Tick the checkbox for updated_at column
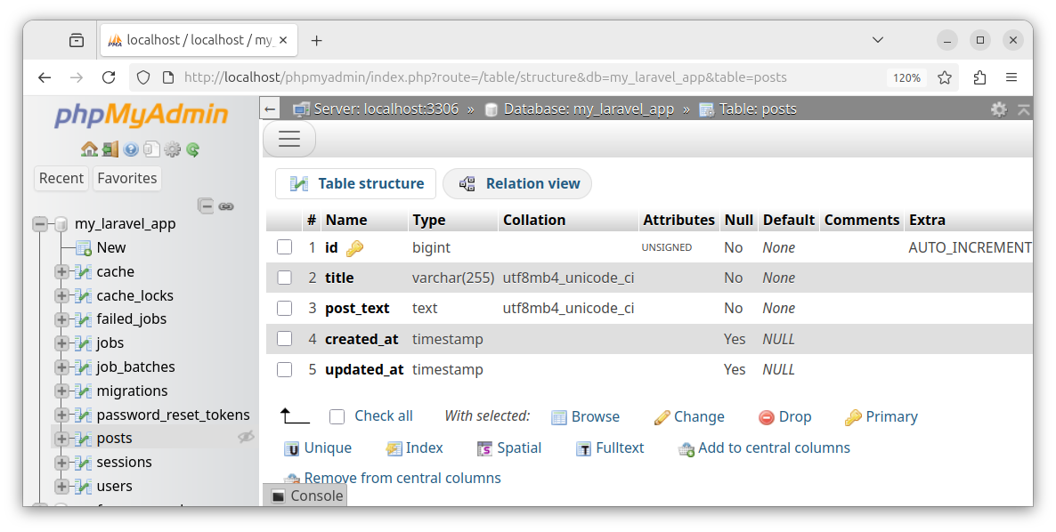This screenshot has width=1056, height=532. pyautogui.click(x=285, y=369)
